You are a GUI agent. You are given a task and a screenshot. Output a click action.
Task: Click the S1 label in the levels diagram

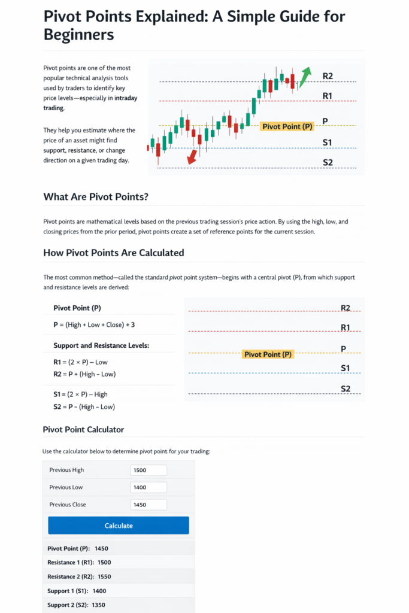(x=345, y=368)
